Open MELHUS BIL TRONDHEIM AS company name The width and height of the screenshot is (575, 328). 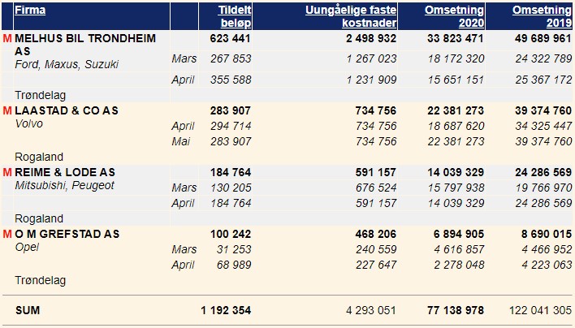tap(85, 45)
